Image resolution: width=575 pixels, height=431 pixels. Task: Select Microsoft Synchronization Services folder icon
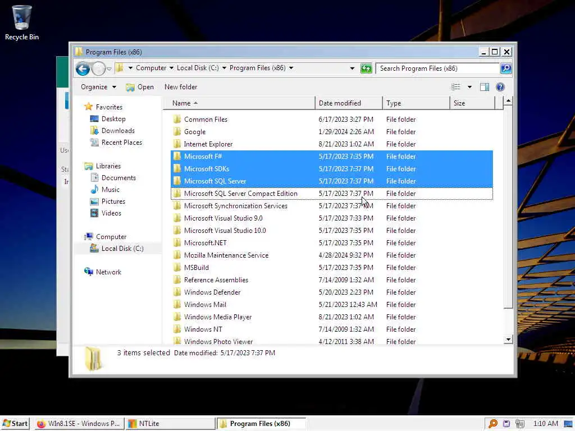(177, 205)
